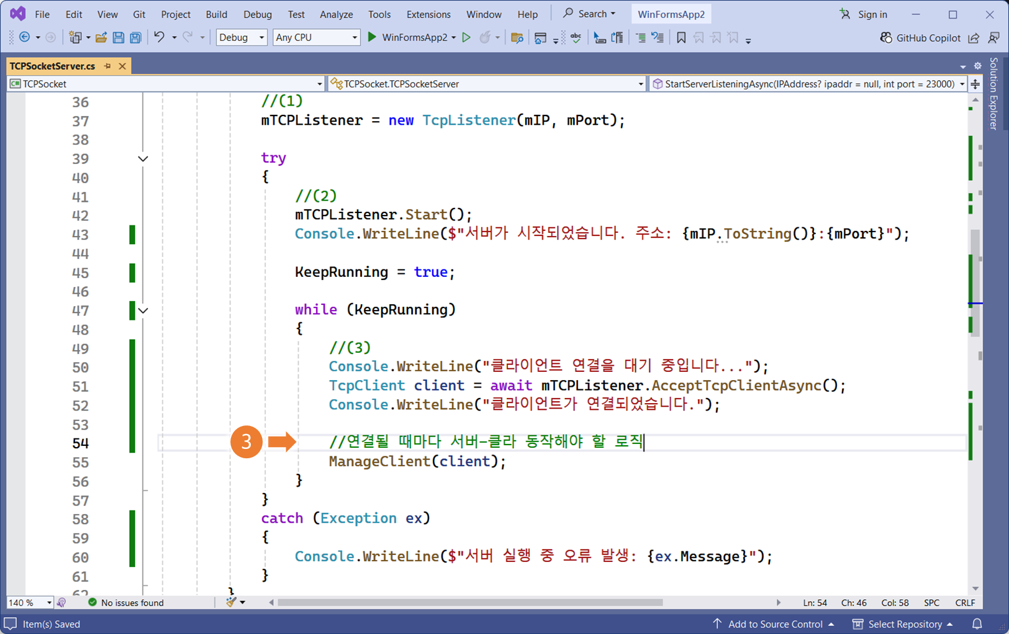Click the Open File folder icon
This screenshot has height=634, width=1009.
101,37
